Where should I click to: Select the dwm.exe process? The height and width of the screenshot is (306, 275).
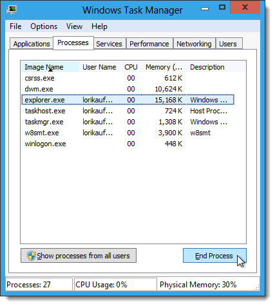coord(128,89)
